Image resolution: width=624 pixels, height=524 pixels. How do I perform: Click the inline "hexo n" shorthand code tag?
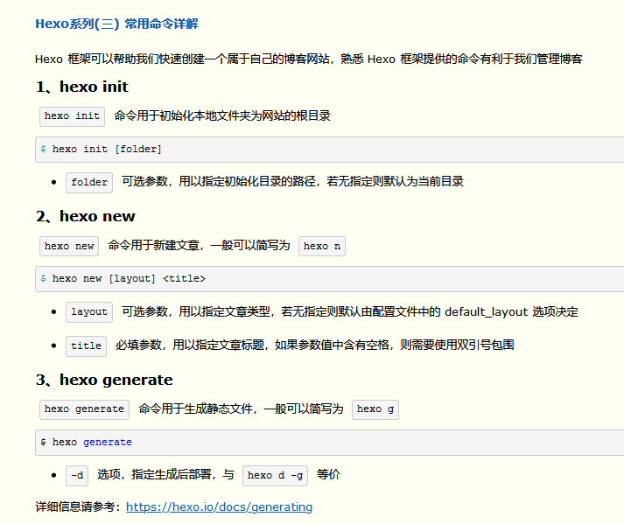point(322,246)
